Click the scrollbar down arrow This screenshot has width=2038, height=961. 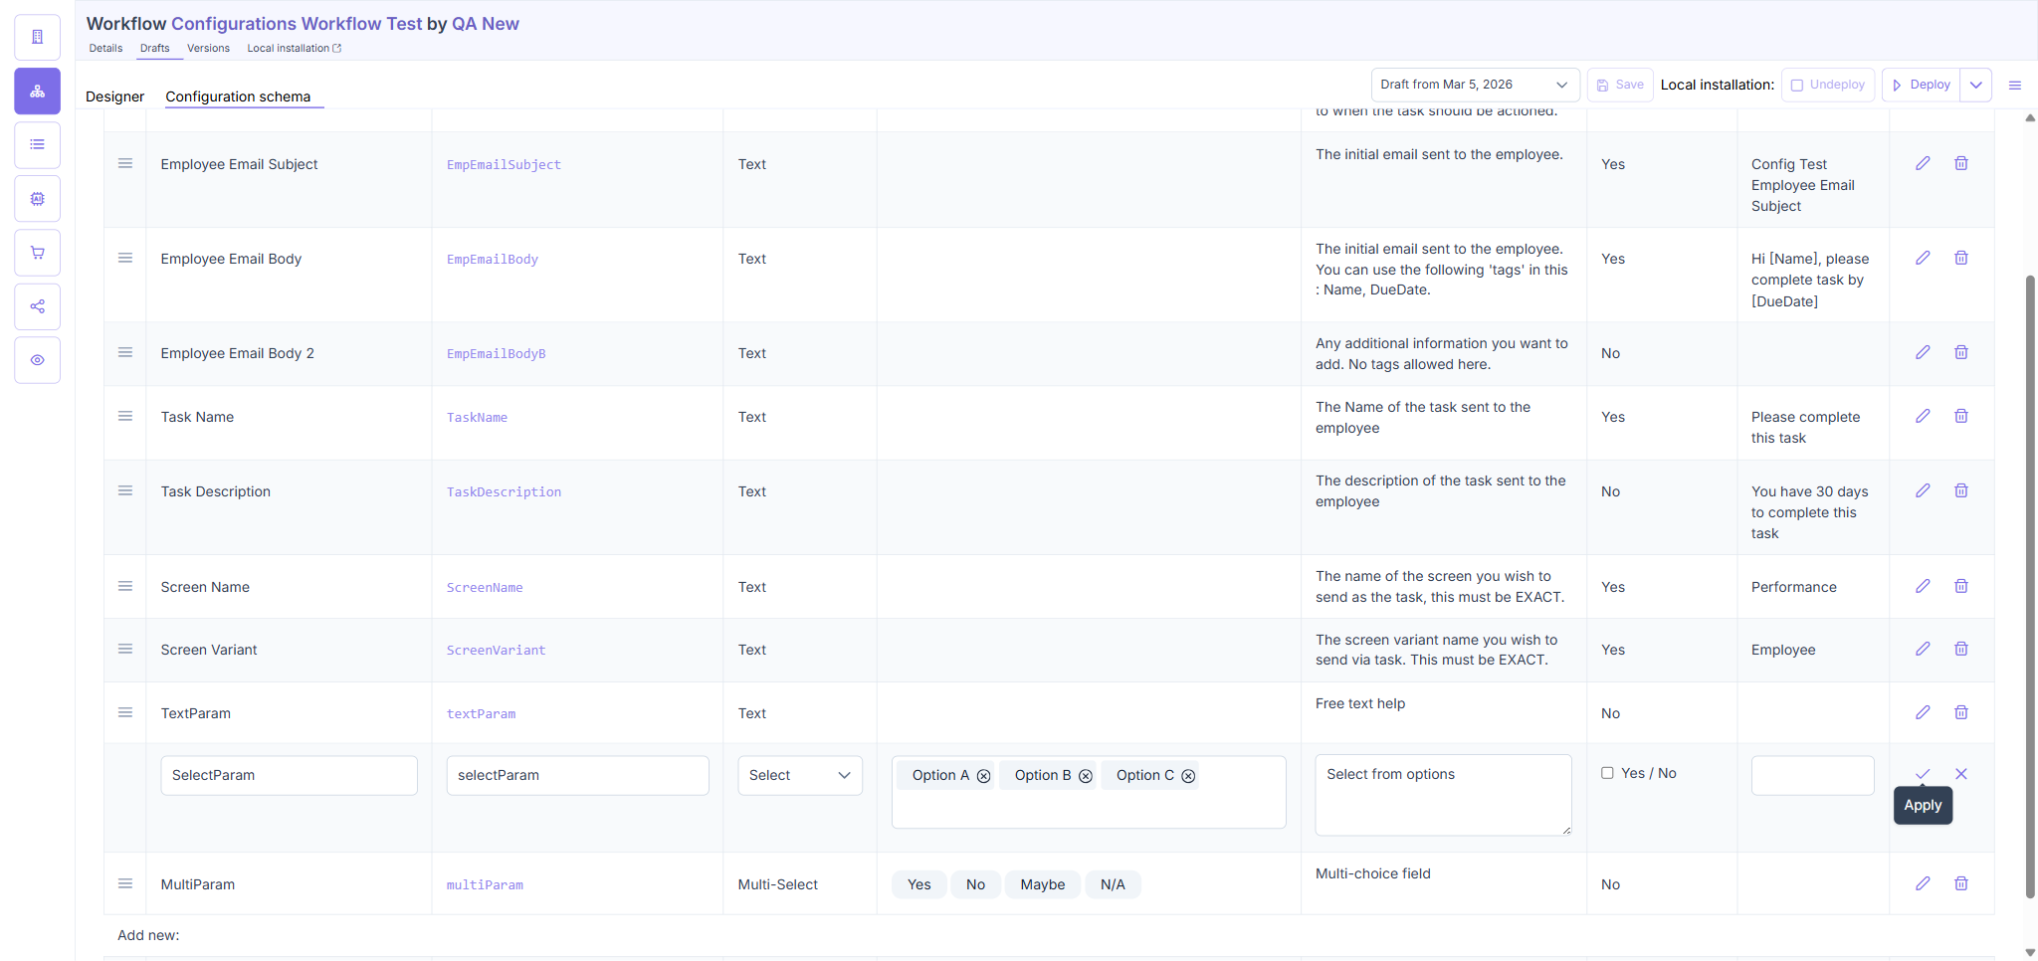pyautogui.click(x=2030, y=952)
